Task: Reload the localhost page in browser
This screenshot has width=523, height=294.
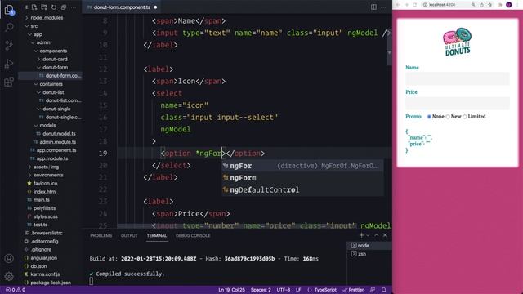Action: (x=415, y=5)
